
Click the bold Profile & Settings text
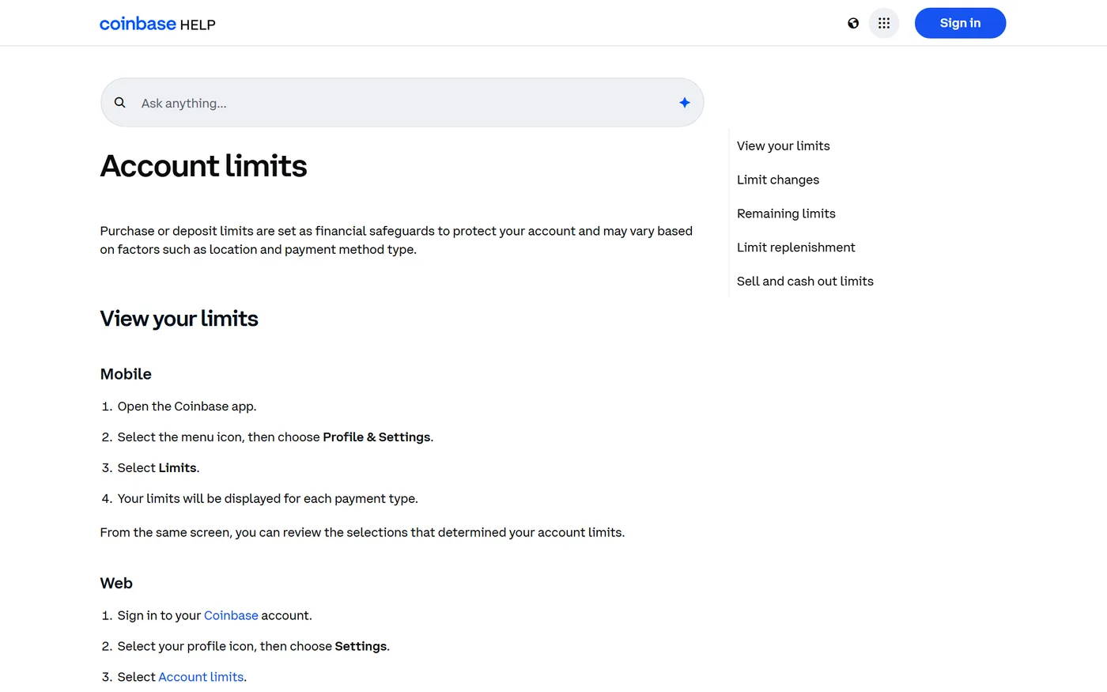pos(376,437)
